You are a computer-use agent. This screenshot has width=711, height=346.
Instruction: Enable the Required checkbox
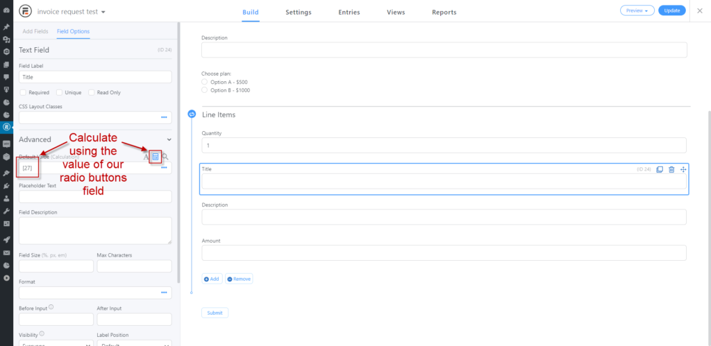point(23,92)
